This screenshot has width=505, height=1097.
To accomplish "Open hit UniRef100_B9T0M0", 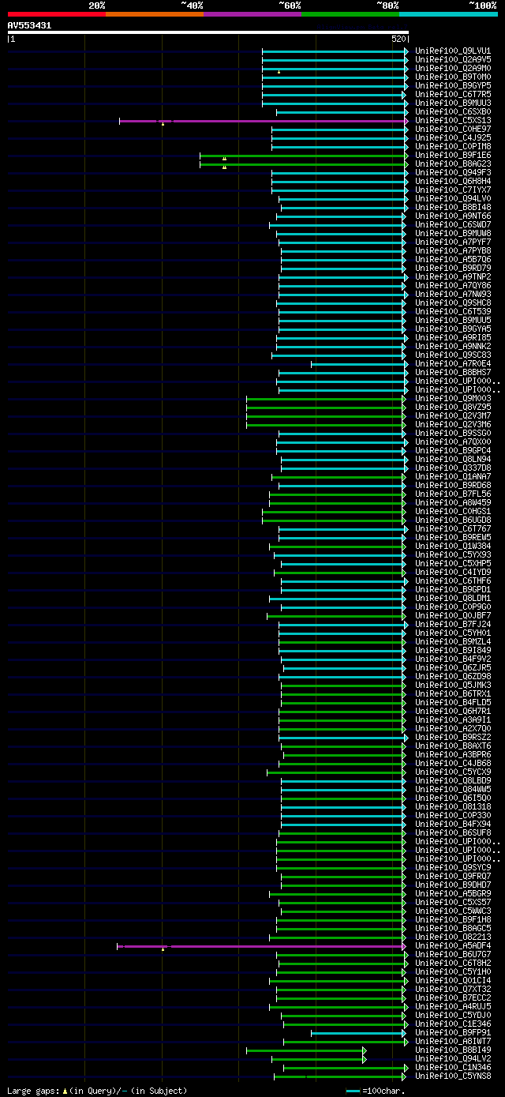I will click(x=453, y=77).
